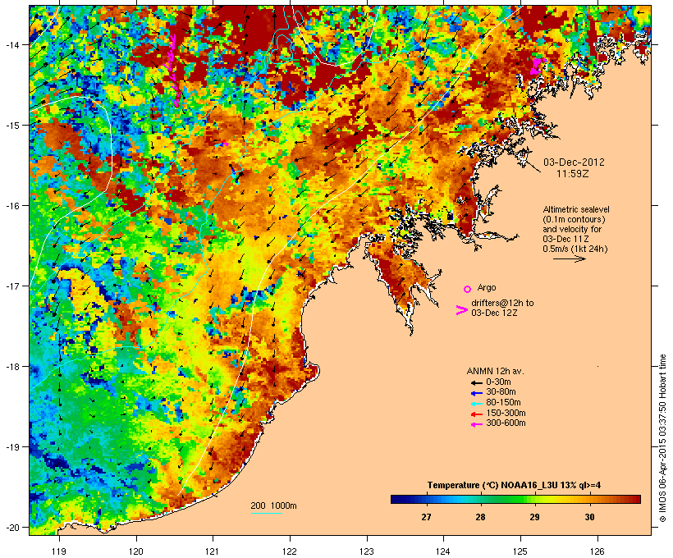This screenshot has height=558, width=673.
Task: Select the blue 30-80m arrow in legend
Action: 477,393
